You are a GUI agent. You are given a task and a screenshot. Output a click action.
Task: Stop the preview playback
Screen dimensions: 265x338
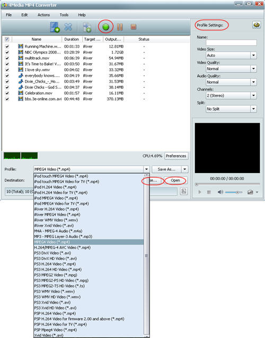(209, 192)
